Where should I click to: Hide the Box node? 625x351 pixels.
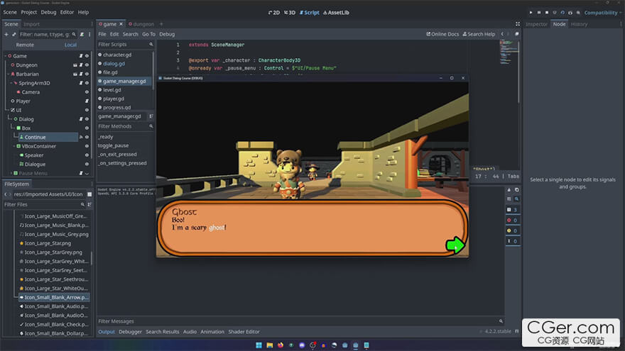pyautogui.click(x=87, y=128)
